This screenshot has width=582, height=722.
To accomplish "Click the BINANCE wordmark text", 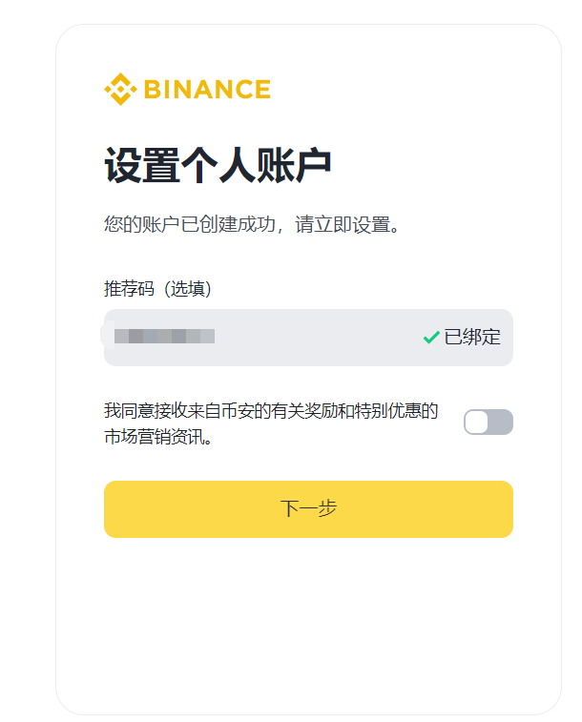I will (207, 90).
